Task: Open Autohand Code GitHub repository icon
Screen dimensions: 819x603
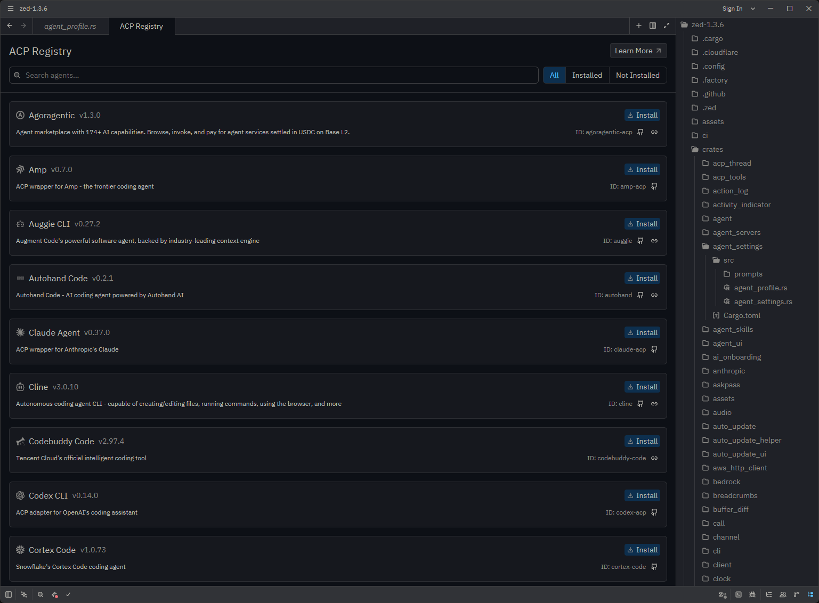Action: (640, 295)
